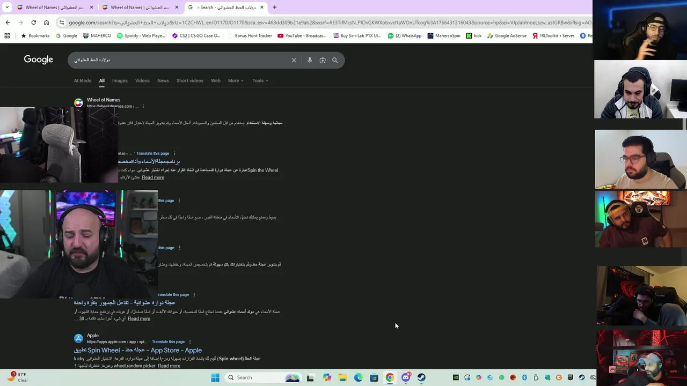Image resolution: width=687 pixels, height=386 pixels.
Task: Open Bluetooth icon in system tray
Action: pyautogui.click(x=524, y=377)
